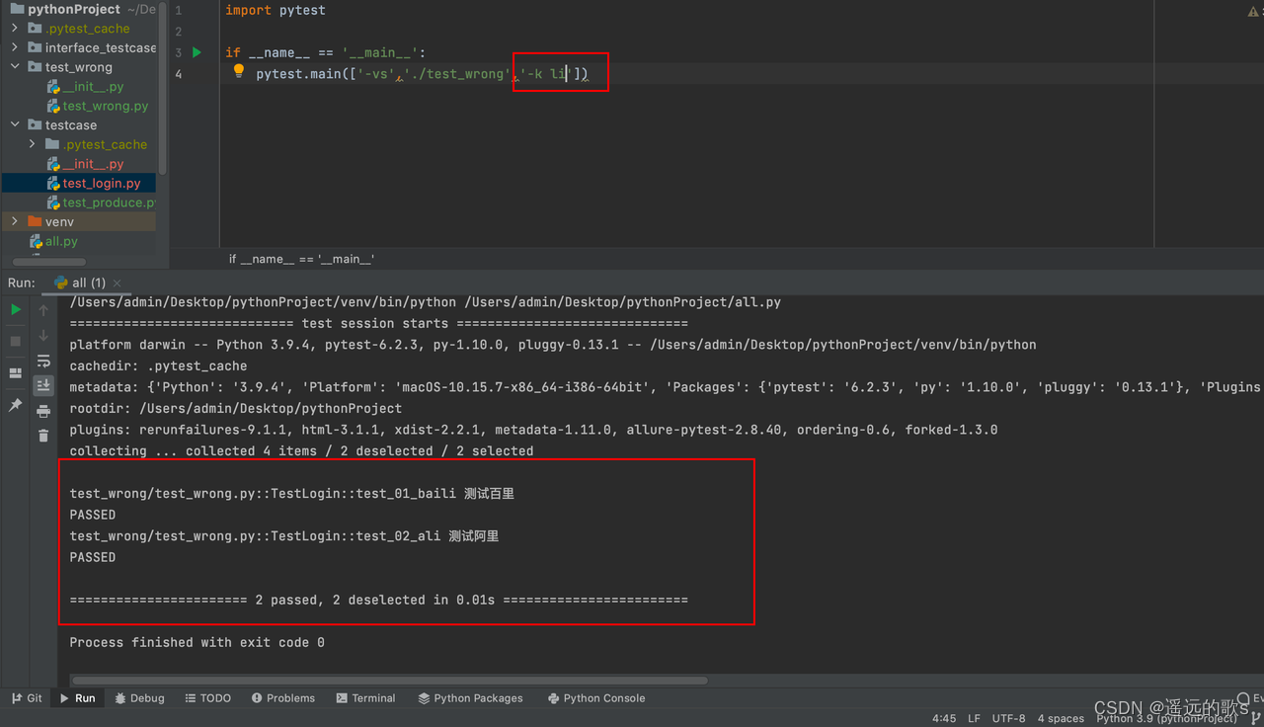Image resolution: width=1264 pixels, height=727 pixels.
Task: Collapse the testcase folder
Action: [15, 125]
